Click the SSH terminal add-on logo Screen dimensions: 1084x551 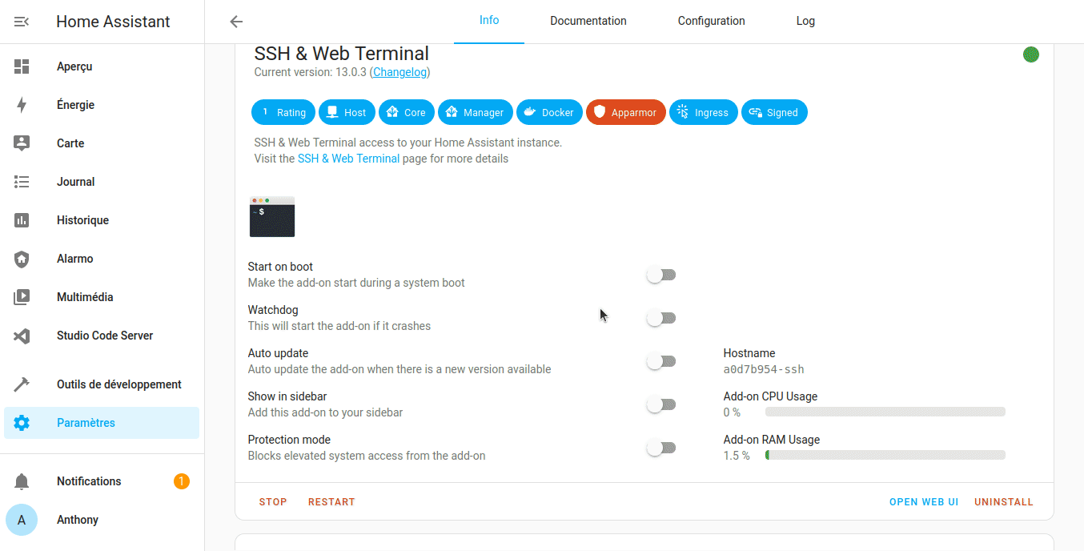272,216
